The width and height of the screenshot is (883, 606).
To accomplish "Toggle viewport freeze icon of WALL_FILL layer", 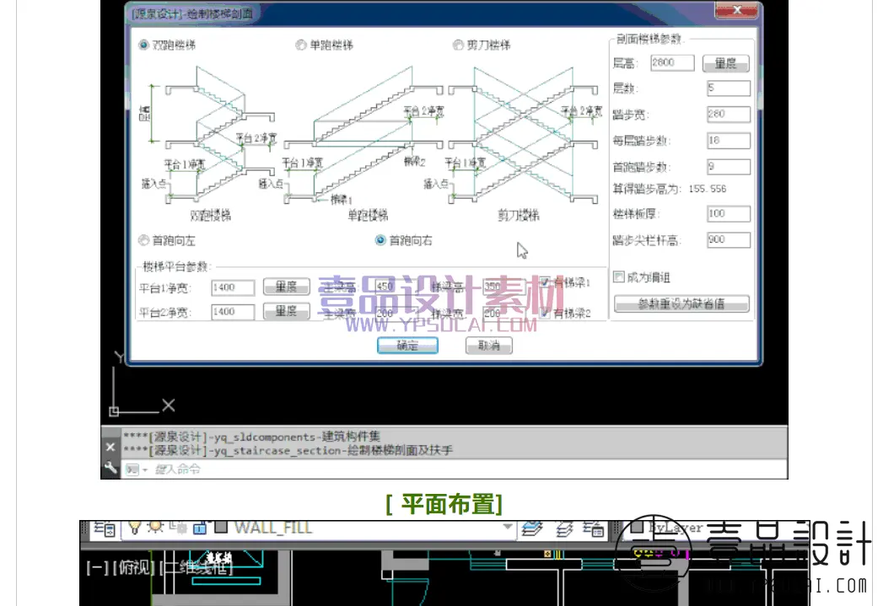I will [179, 528].
